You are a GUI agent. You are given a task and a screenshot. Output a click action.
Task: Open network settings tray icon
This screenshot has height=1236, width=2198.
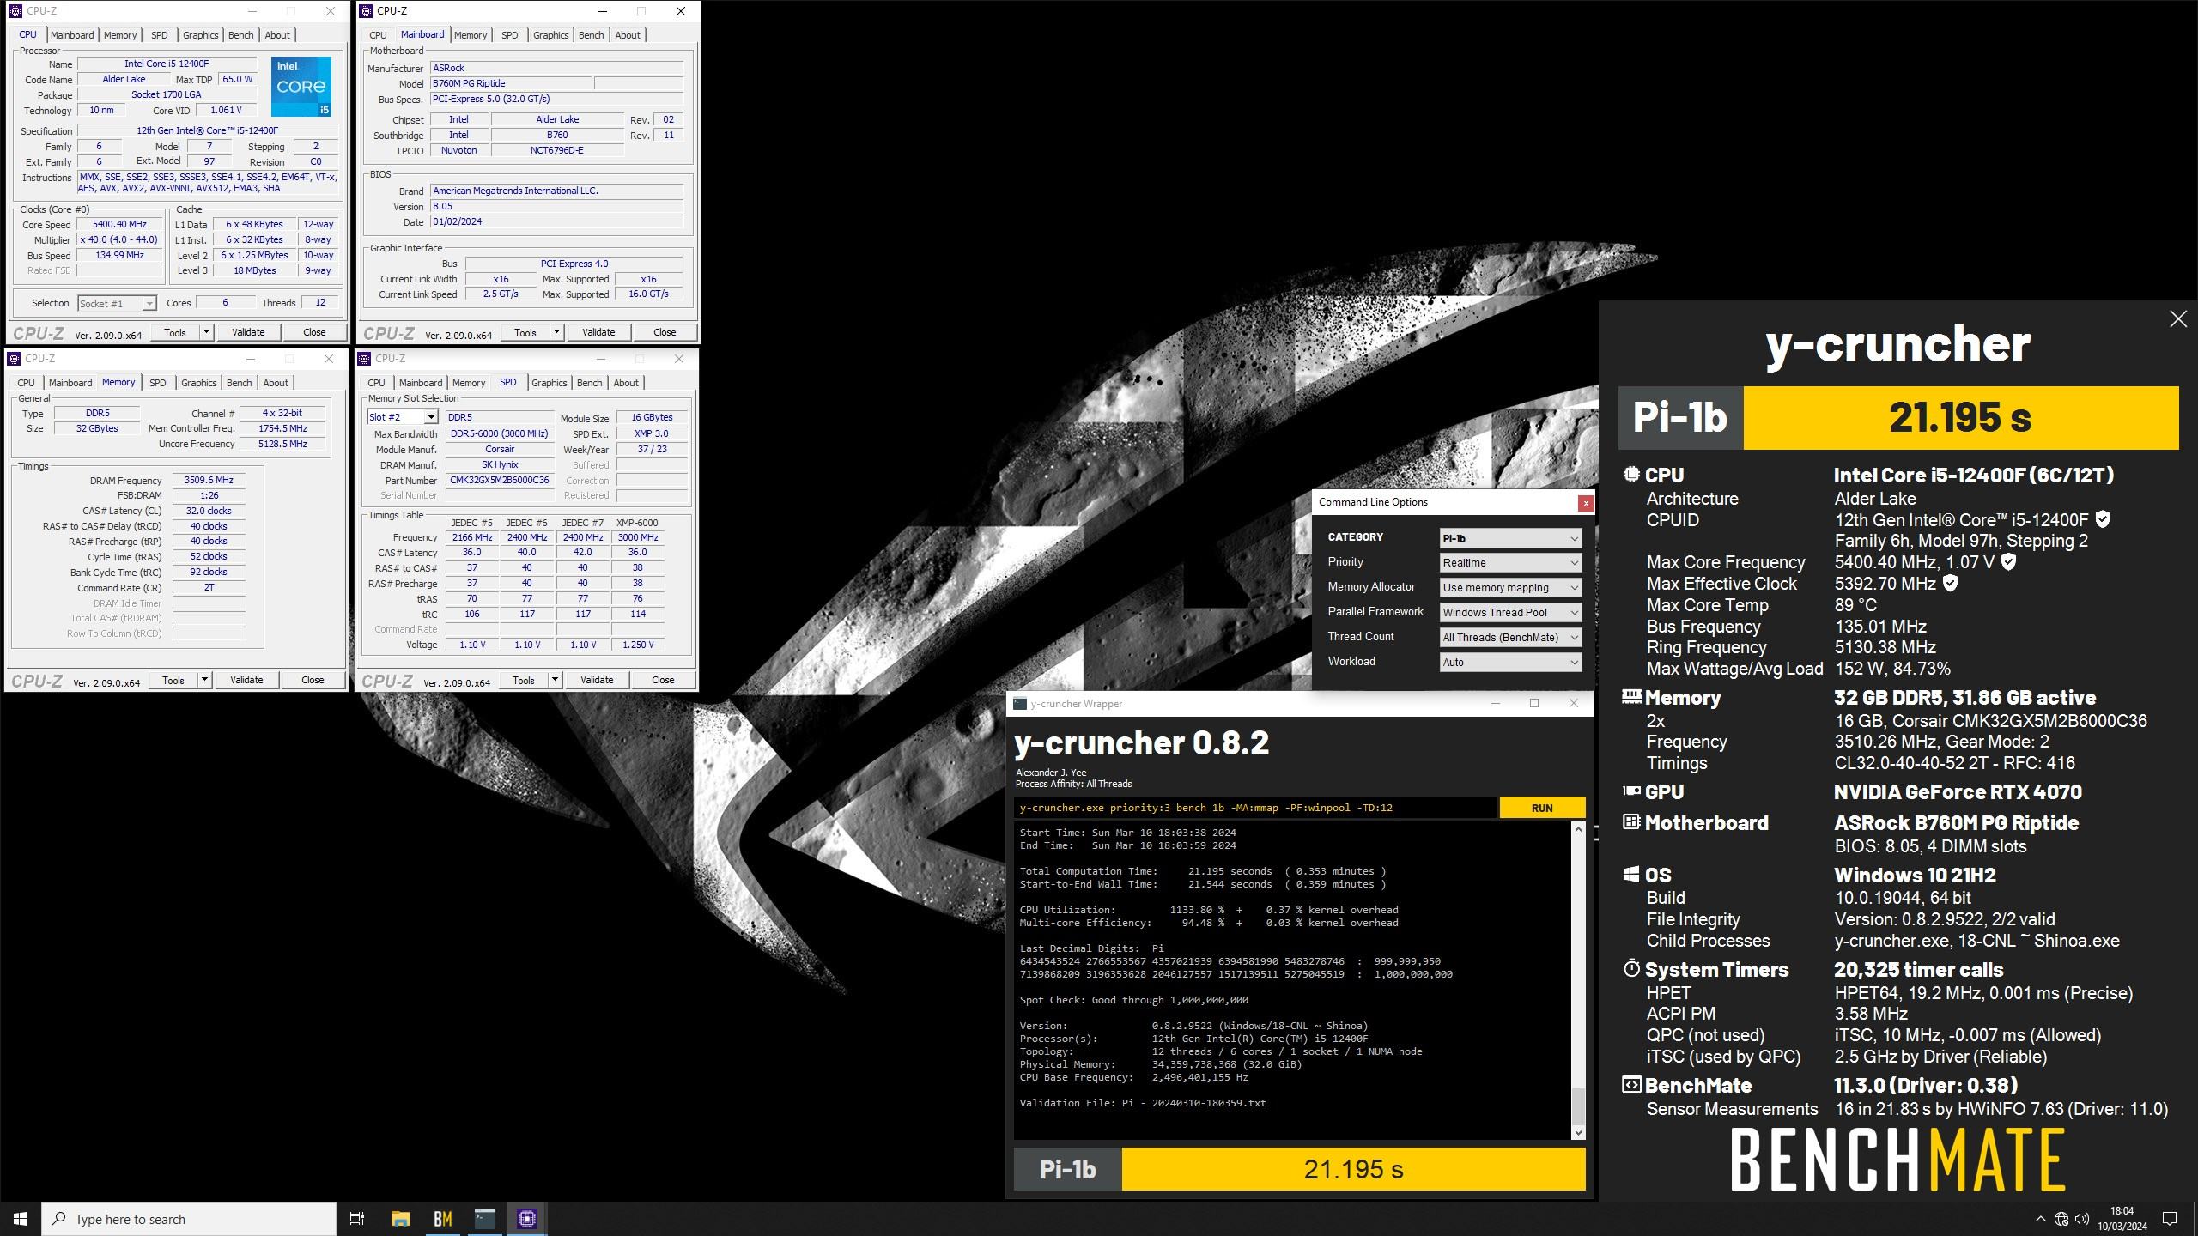pyautogui.click(x=2061, y=1219)
